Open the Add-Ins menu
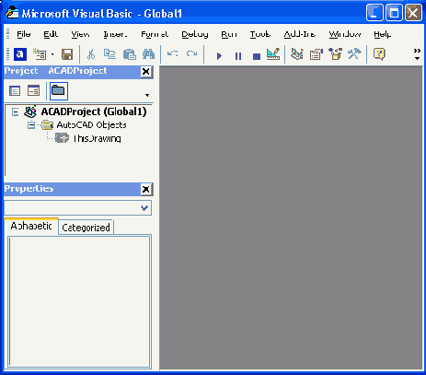 (300, 34)
